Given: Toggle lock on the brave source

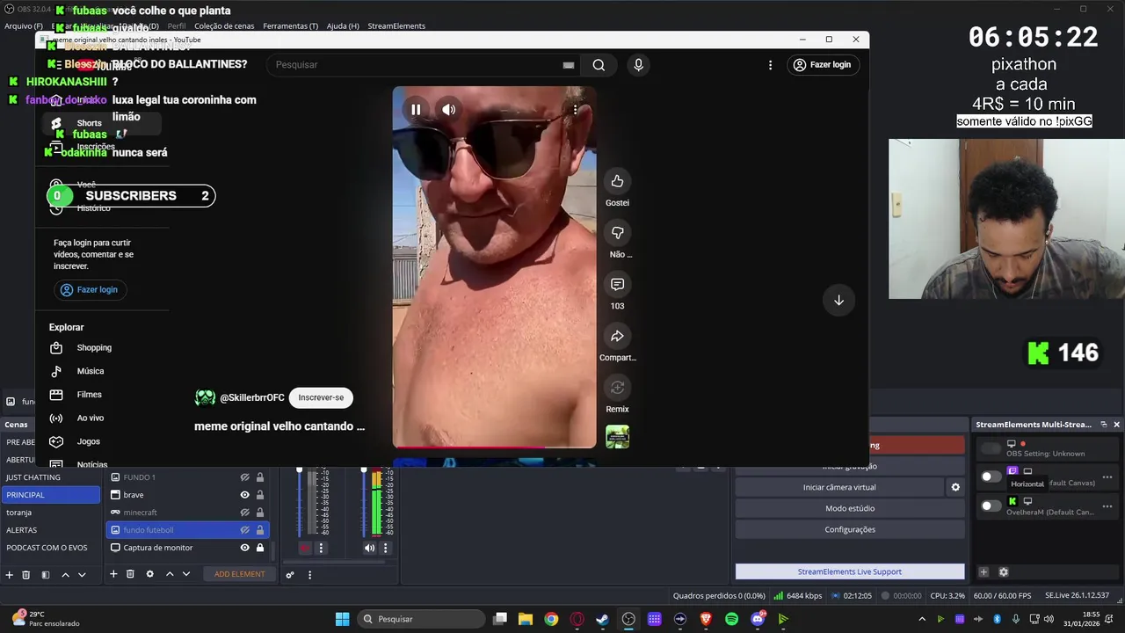Looking at the screenshot, I should (260, 495).
